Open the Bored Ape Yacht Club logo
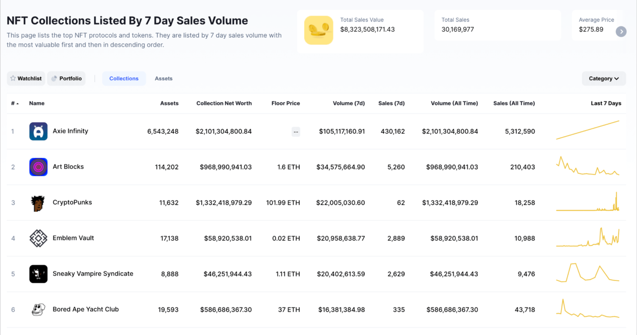The height and width of the screenshot is (335, 637). pos(38,310)
